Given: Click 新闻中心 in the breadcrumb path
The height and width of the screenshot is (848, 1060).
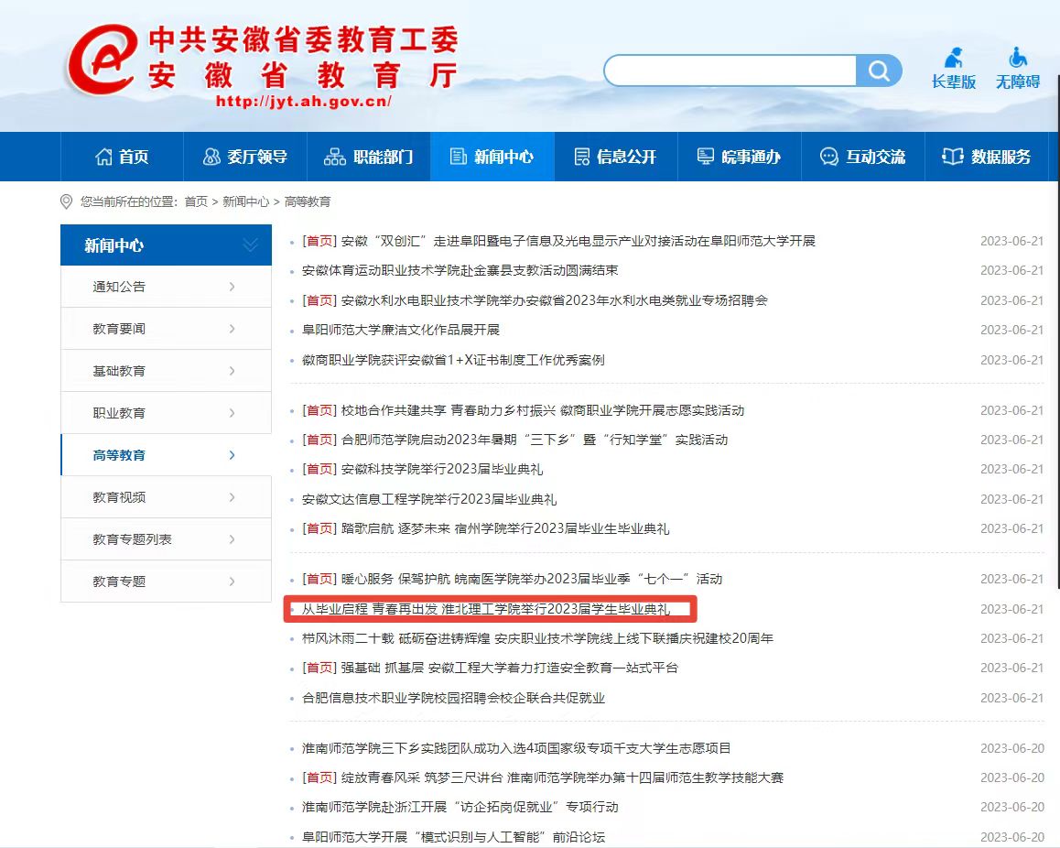Looking at the screenshot, I should coord(245,201).
